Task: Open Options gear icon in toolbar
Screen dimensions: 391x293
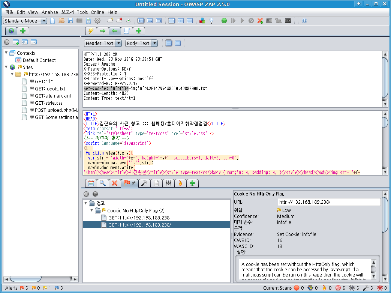Action: click(97, 21)
